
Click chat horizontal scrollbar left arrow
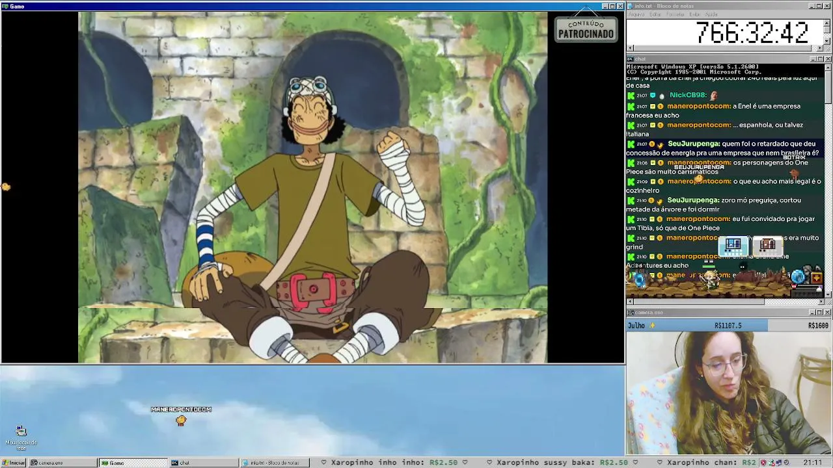(x=630, y=302)
